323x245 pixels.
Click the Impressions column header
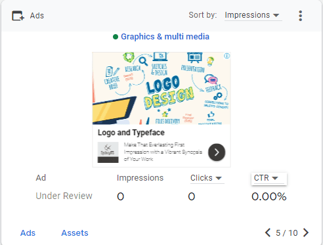tap(140, 178)
